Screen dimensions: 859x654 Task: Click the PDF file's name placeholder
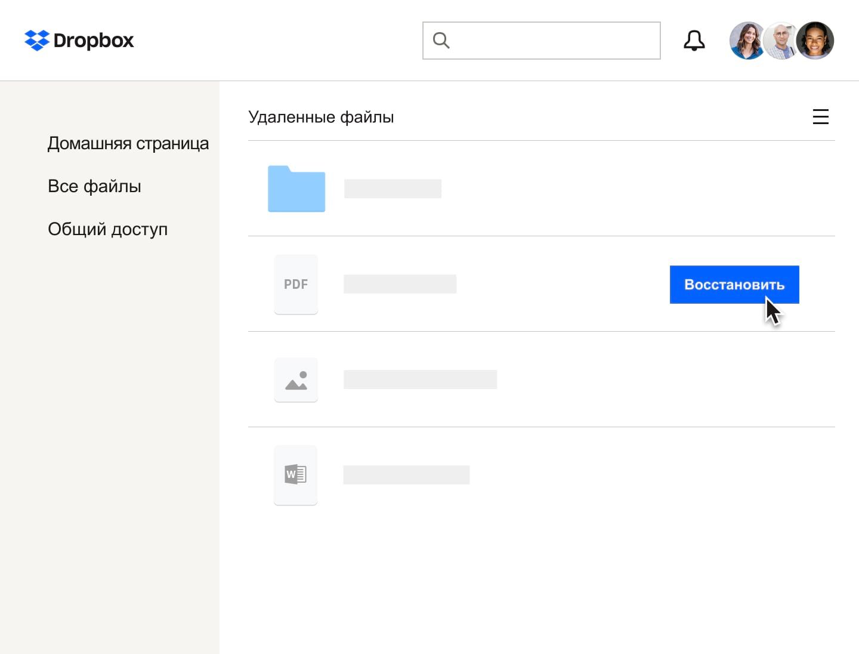click(400, 284)
